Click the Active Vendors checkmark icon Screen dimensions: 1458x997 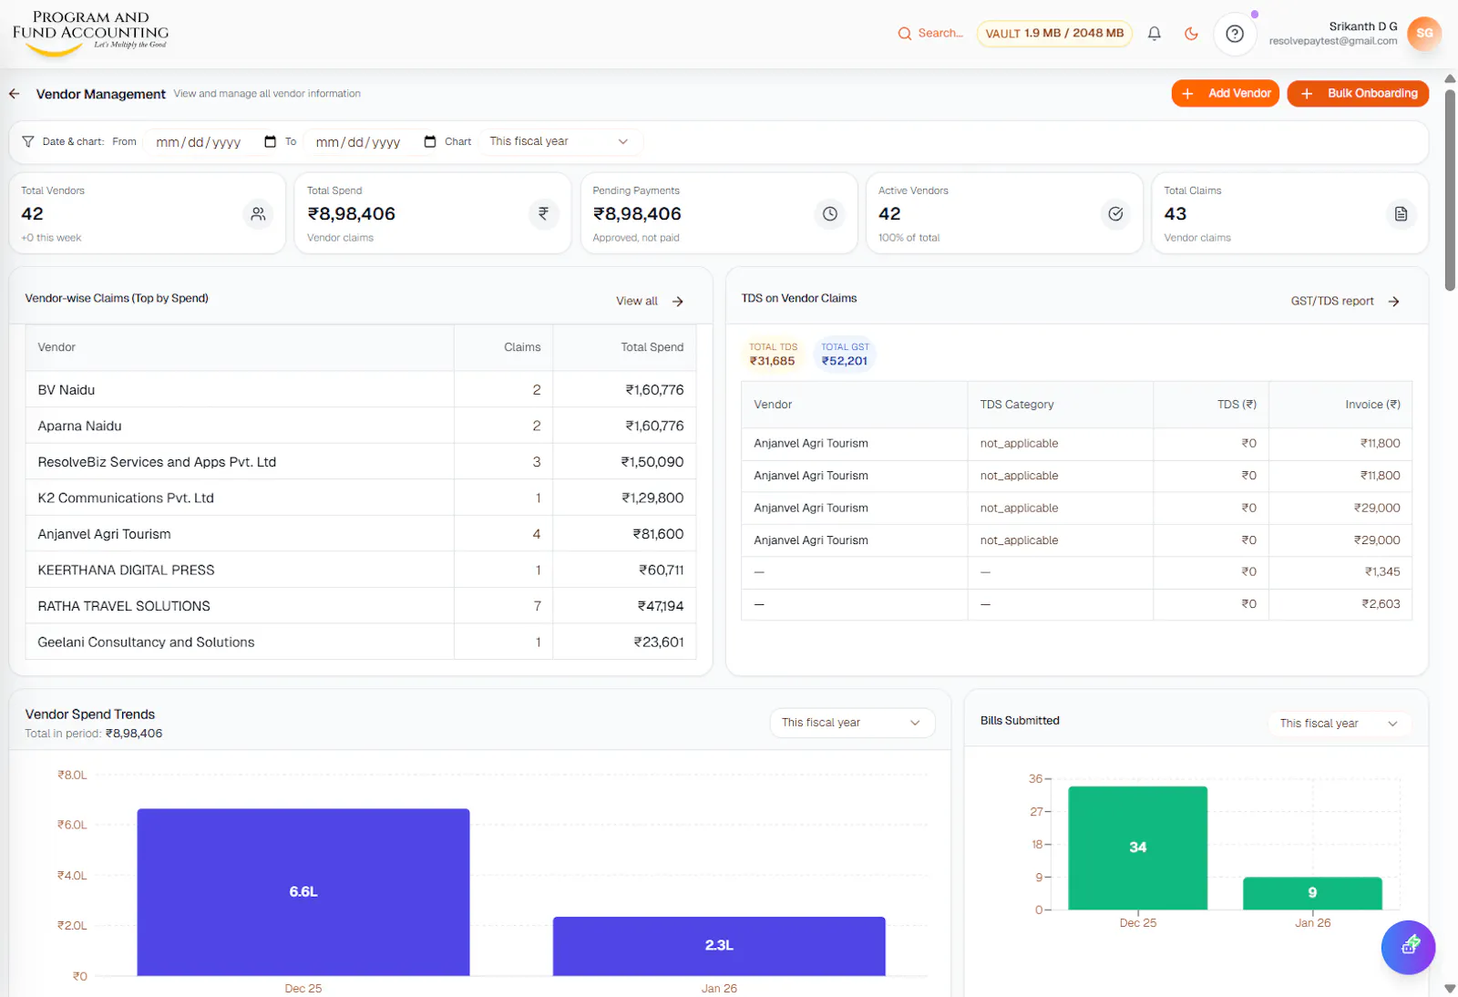[x=1115, y=214]
